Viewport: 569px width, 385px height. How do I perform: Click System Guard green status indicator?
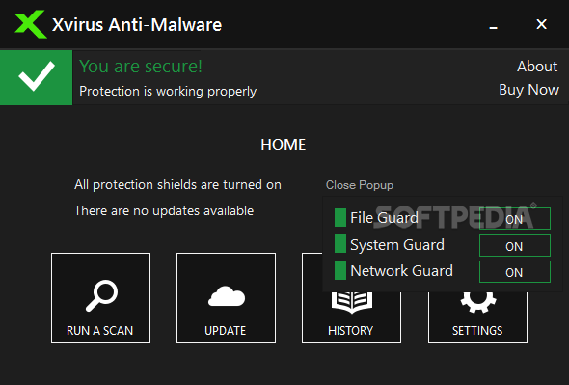340,244
